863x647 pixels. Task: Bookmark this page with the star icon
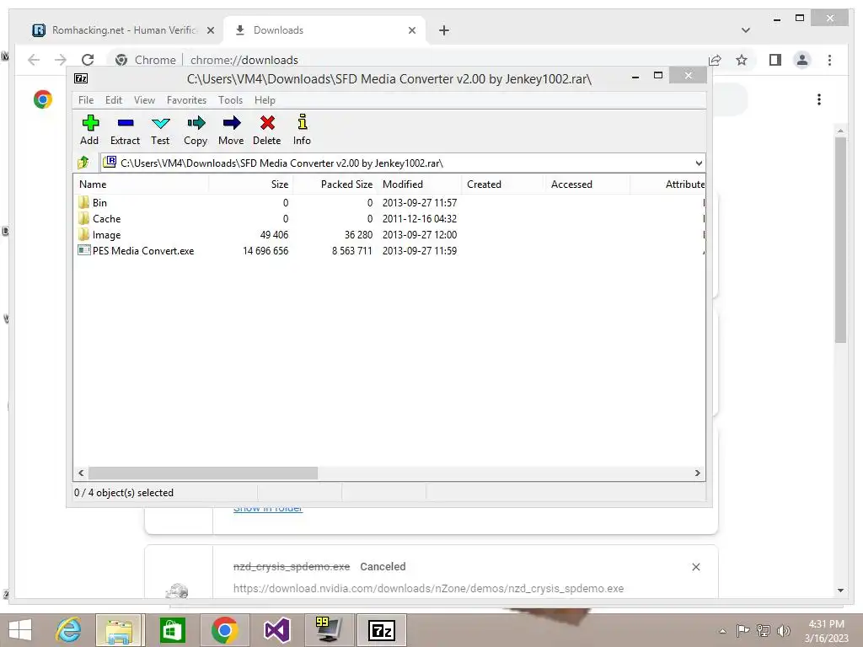(x=742, y=60)
